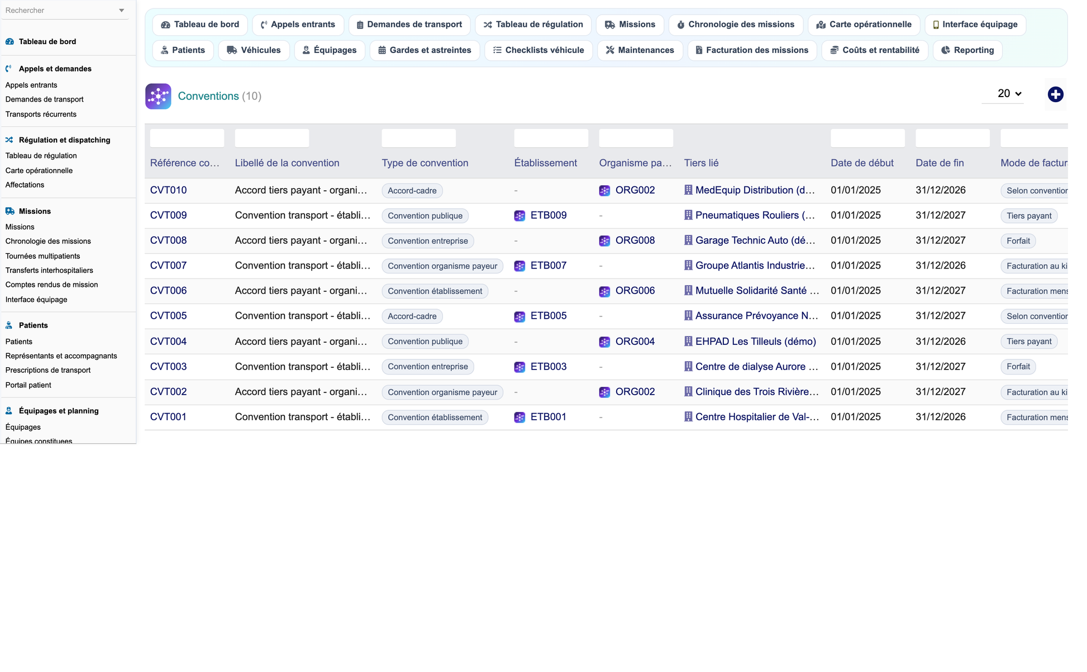Open convention CVT010 link

pyautogui.click(x=168, y=190)
